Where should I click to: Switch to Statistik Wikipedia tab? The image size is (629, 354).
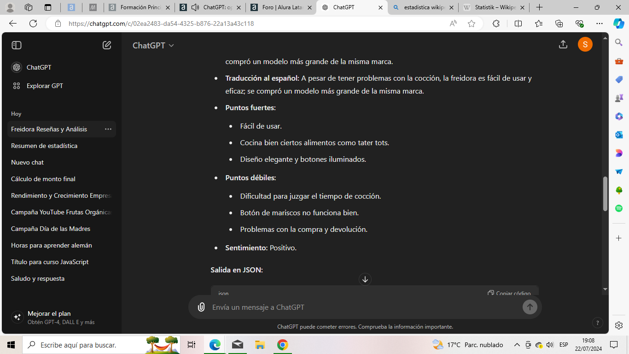click(494, 7)
